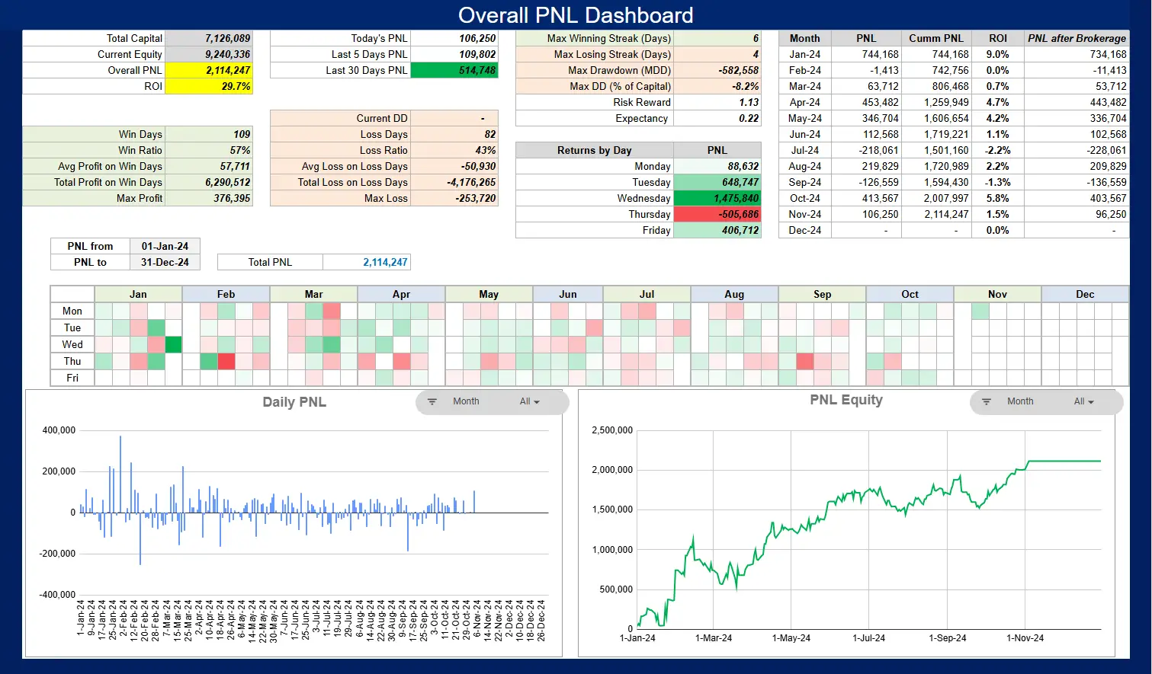Click the Jan-24 row in monthly table
This screenshot has width=1152, height=674.
pyautogui.click(x=953, y=54)
